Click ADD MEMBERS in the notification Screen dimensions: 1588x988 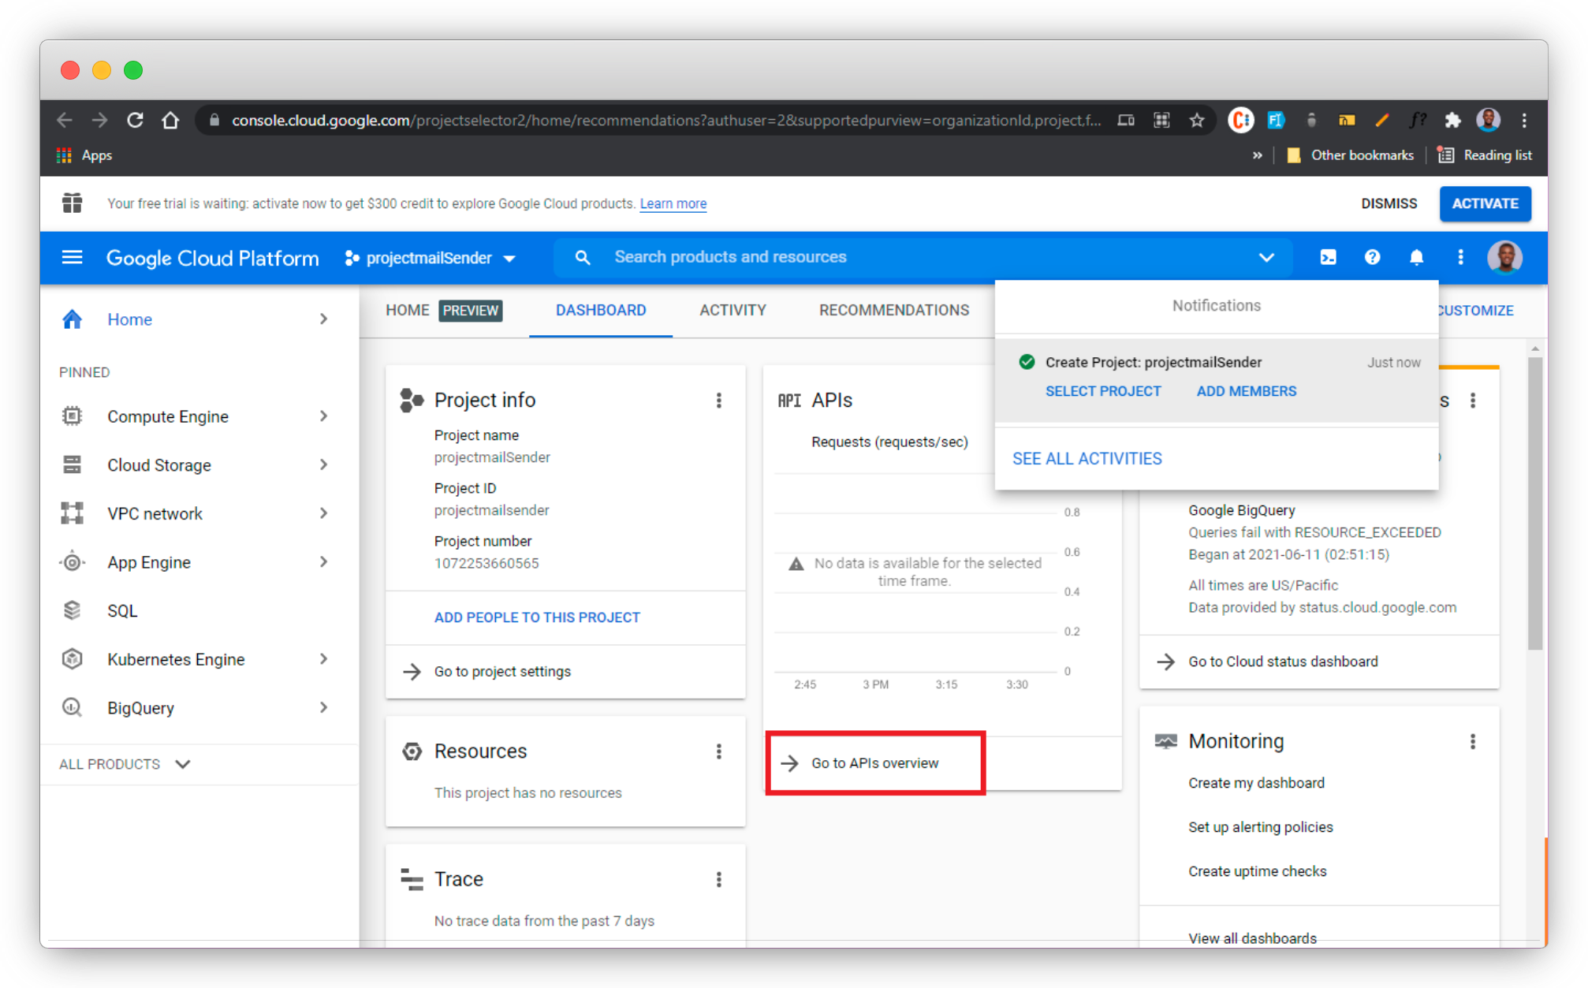1247,391
